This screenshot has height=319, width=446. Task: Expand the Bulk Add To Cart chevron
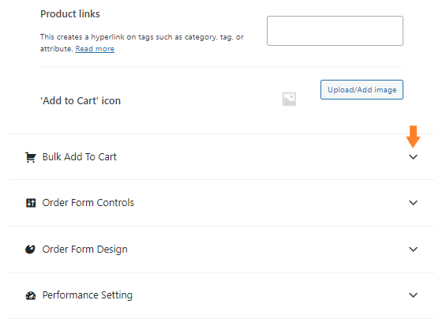click(x=413, y=157)
